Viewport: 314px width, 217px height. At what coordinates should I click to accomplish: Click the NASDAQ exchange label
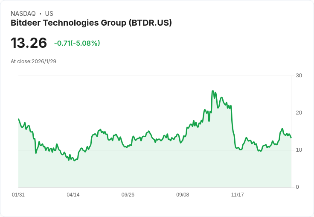(23, 14)
